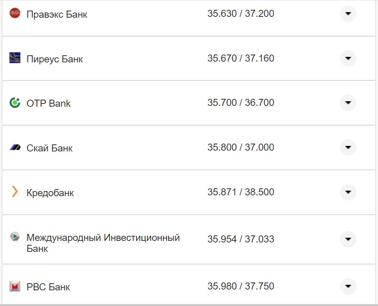The width and height of the screenshot is (378, 306).
Task: Click the Правэкс Банк logo icon
Action: coord(15,14)
